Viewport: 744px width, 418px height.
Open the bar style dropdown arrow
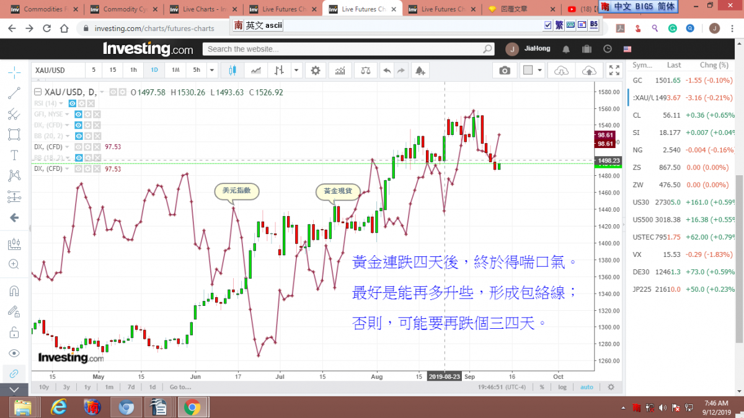click(x=296, y=71)
